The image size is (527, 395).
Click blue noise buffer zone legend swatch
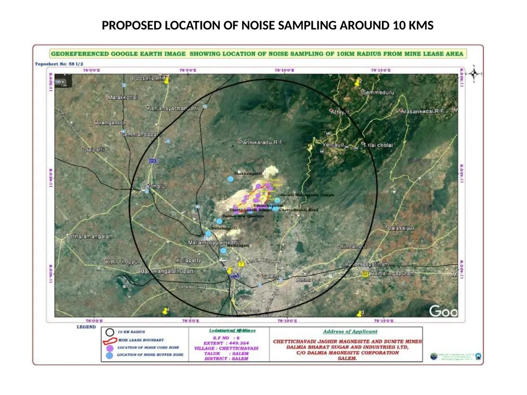pos(110,355)
